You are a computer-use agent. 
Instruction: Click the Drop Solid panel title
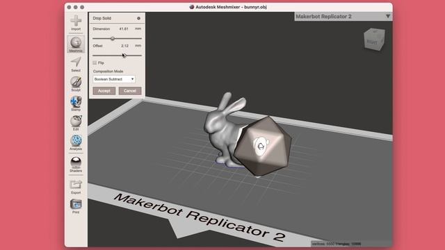coord(102,18)
